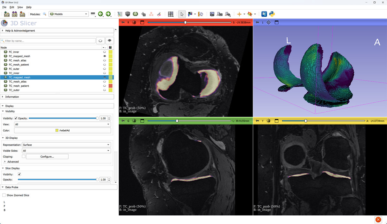This screenshot has width=387, height=224.
Task: Open the DICOM module via the DCM icon
Action: [14, 14]
